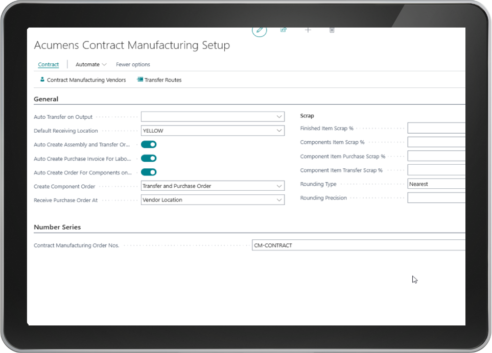Click the Rounding Precision field
492x353 pixels.
coord(436,197)
